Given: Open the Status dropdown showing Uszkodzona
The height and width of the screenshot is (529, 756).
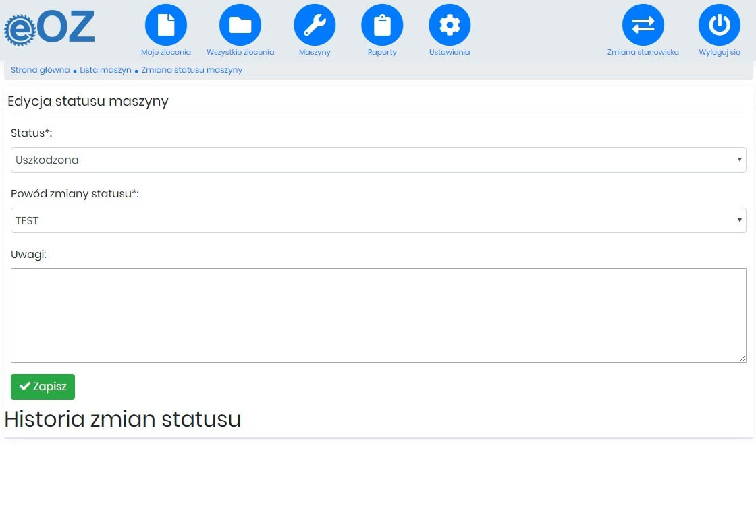Looking at the screenshot, I should pos(378,160).
